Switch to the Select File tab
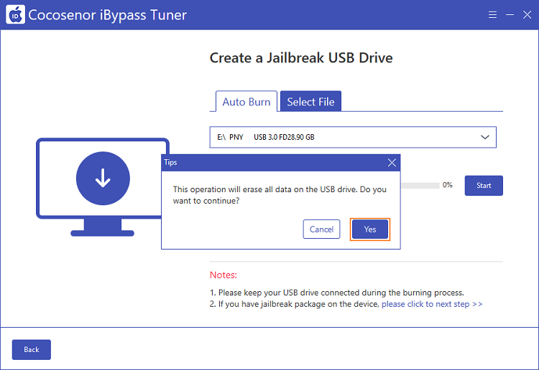The height and width of the screenshot is (370, 539). [x=310, y=102]
